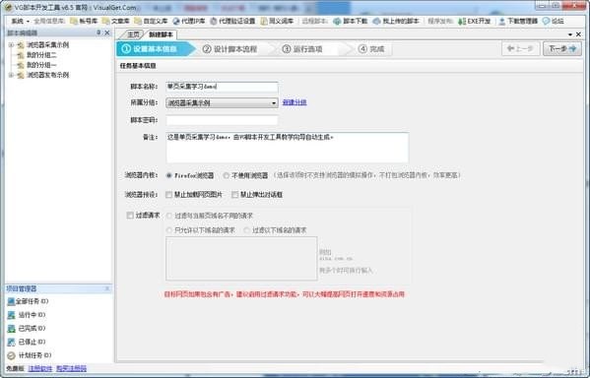Click the 已停止 (0) stopped tasks icon

click(x=11, y=342)
